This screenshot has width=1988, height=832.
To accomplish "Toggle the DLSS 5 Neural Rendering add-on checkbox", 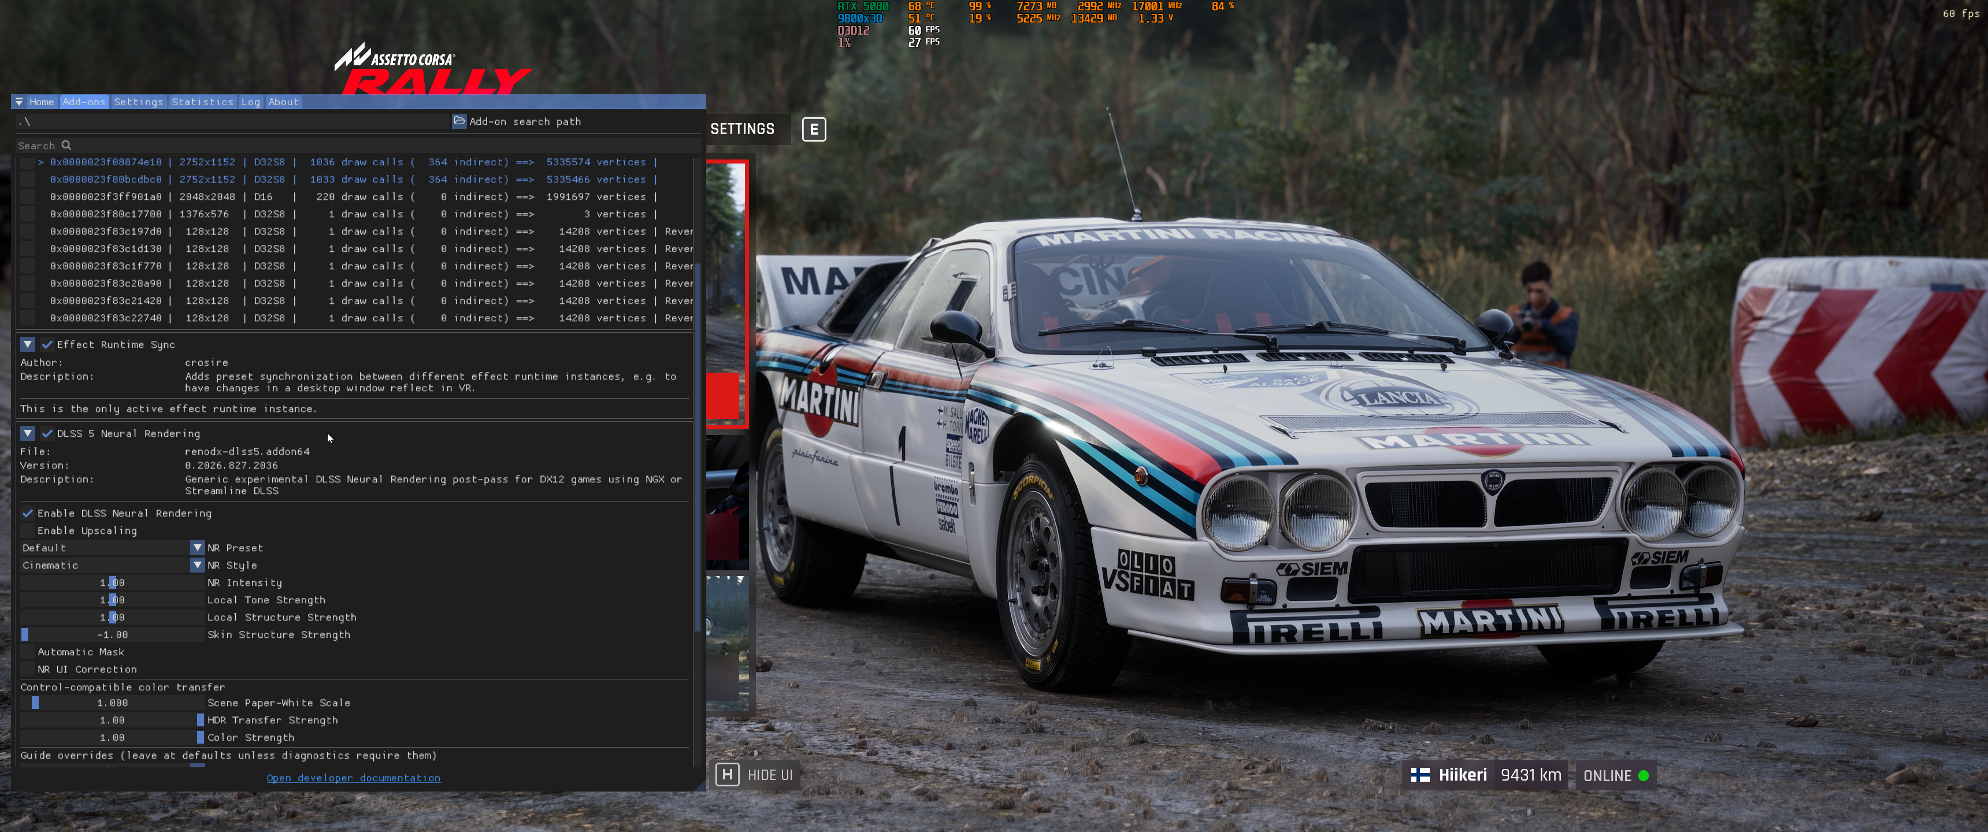I will 47,434.
